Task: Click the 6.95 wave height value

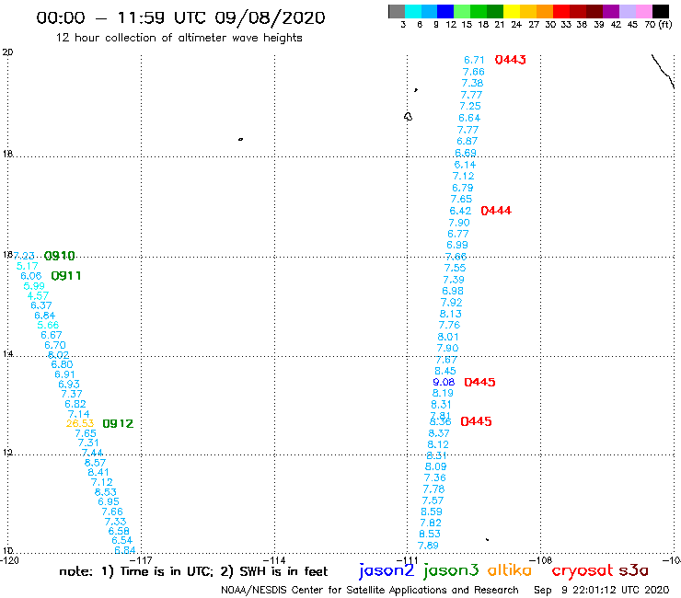Action: [x=109, y=502]
